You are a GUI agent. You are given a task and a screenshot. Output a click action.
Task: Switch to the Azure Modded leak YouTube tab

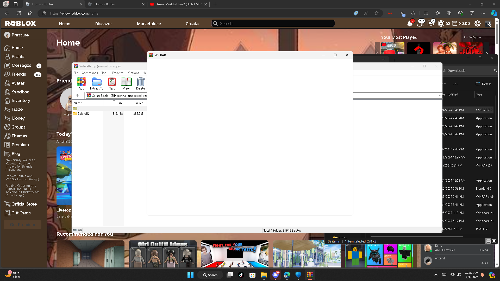178,4
